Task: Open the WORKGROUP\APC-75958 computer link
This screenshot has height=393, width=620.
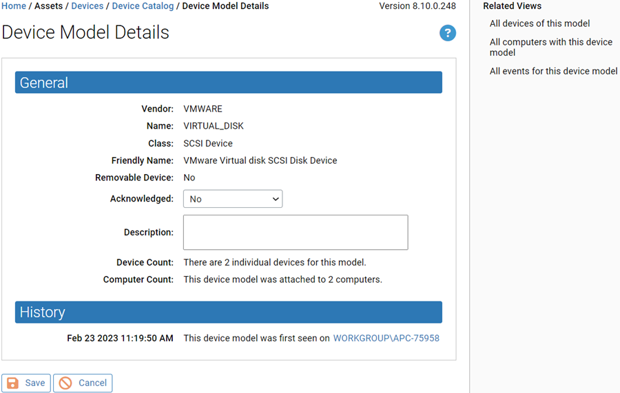Action: coord(386,338)
